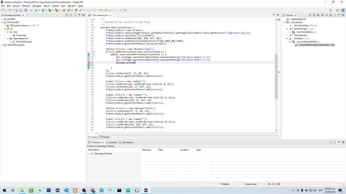Open Visual Studio Code from taskbar
This screenshot has height=194, width=346.
tap(66, 190)
